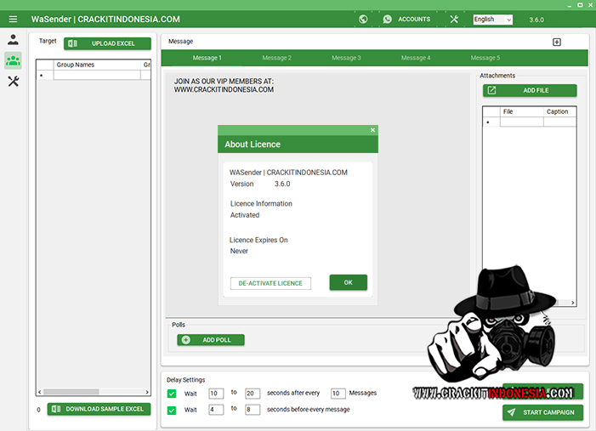Toggle the wait after messages checkbox
The height and width of the screenshot is (431, 596).
click(172, 394)
